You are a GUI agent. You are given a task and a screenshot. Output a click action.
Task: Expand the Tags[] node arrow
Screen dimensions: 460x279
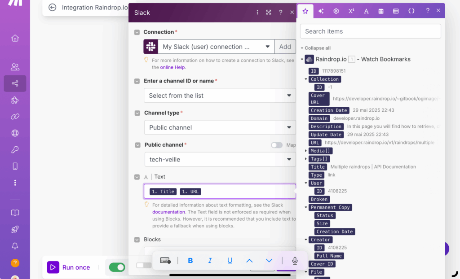(306, 159)
